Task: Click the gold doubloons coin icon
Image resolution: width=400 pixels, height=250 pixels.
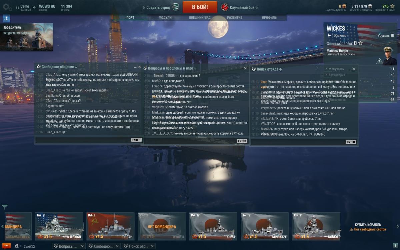Action: click(x=344, y=6)
